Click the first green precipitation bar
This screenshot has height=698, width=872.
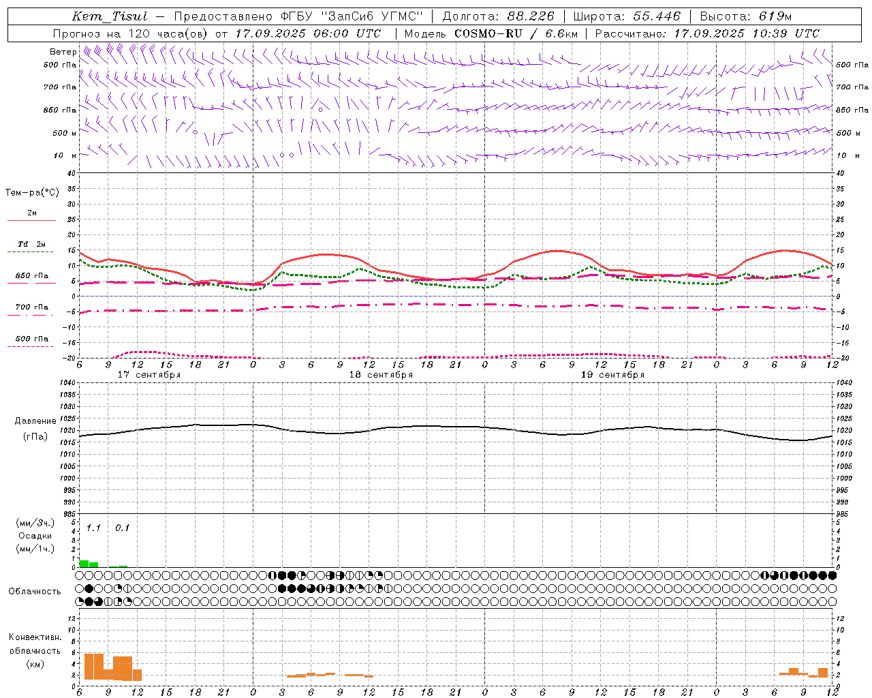84,563
